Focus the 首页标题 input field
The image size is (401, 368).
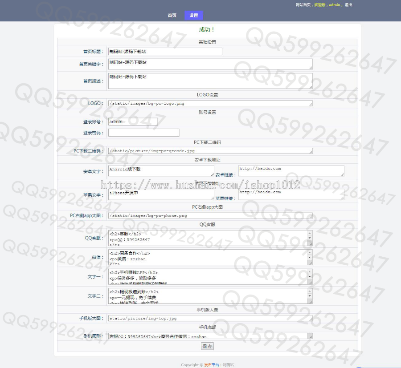(165, 51)
